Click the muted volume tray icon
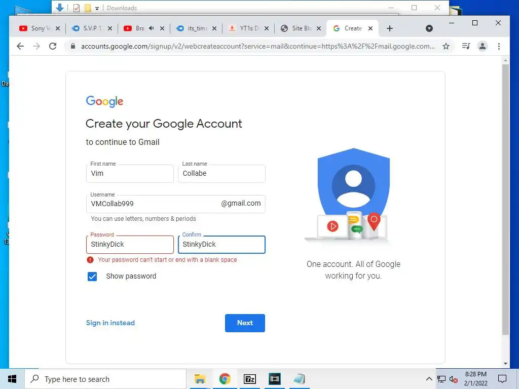The image size is (519, 389). pos(454,379)
